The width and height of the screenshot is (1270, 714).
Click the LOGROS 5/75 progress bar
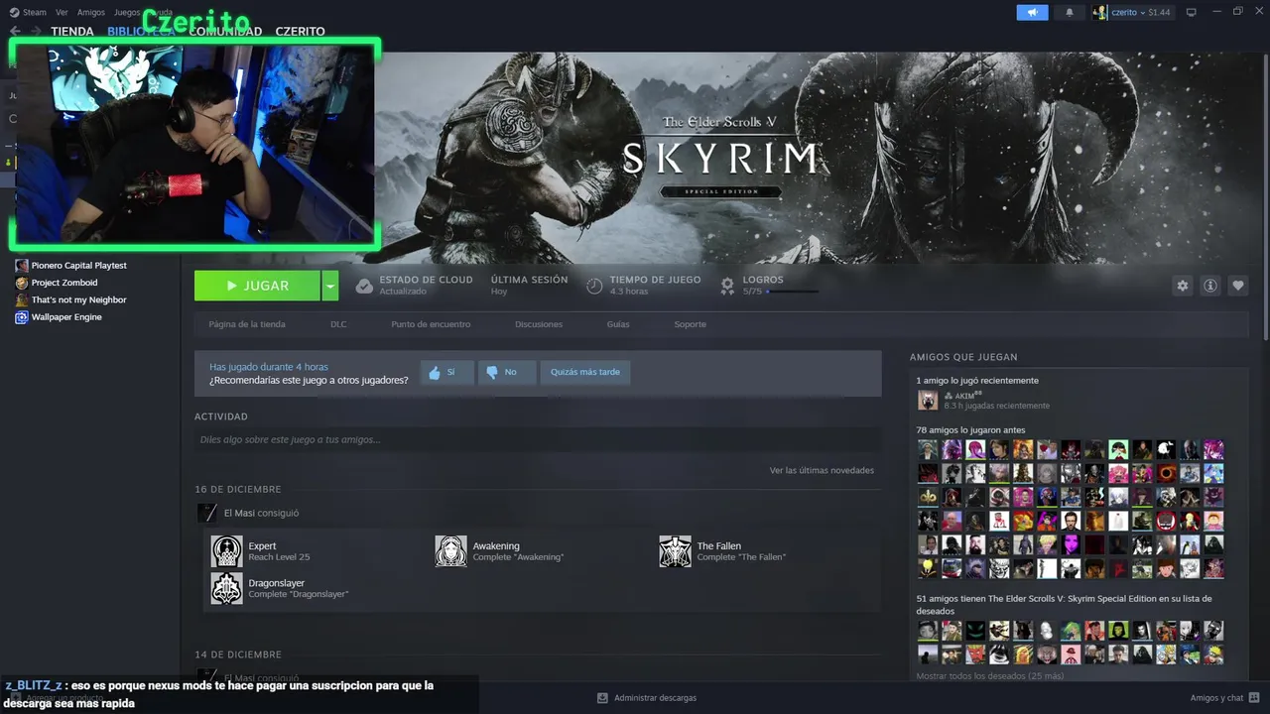(x=792, y=292)
